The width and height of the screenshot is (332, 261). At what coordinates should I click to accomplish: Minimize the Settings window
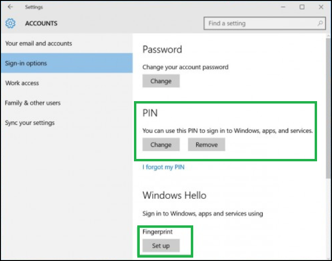click(x=283, y=7)
